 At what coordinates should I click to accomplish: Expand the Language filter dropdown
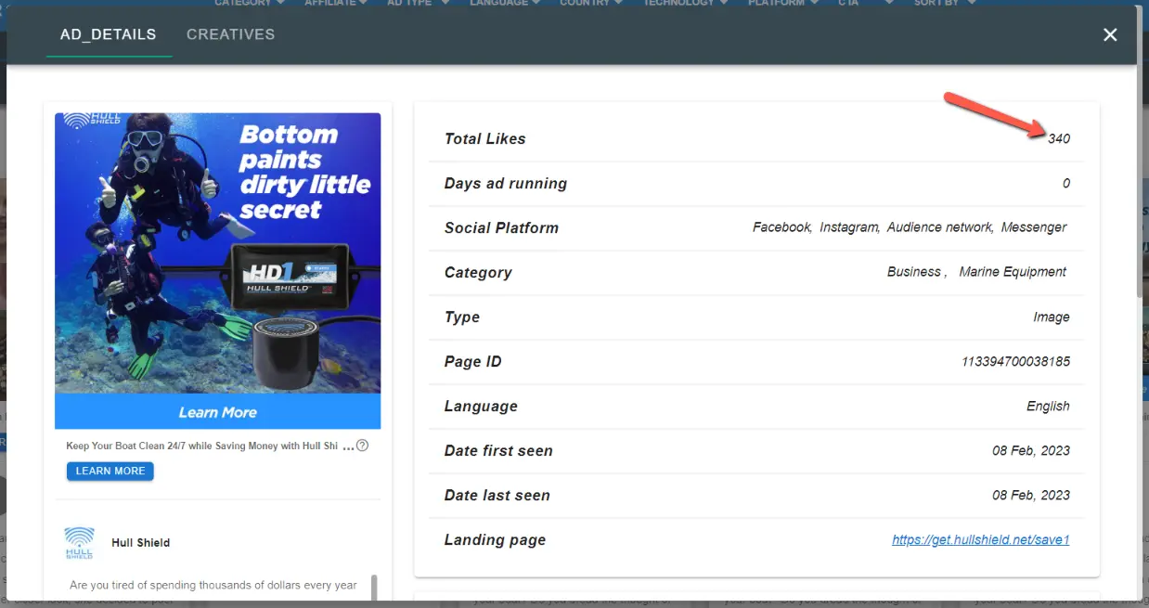[x=506, y=3]
